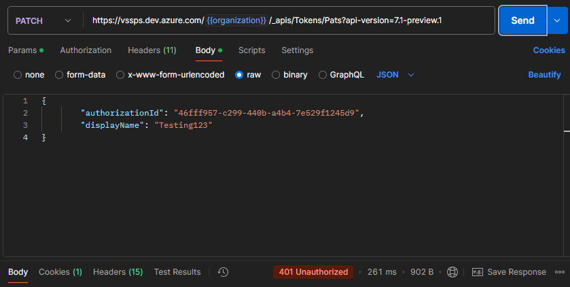The width and height of the screenshot is (570, 287).
Task: Open the request Body tab
Action: [209, 50]
